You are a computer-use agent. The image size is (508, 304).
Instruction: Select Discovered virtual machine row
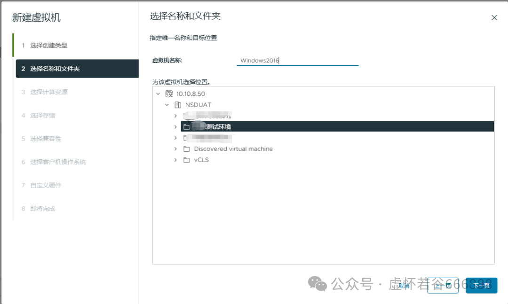tap(233, 149)
